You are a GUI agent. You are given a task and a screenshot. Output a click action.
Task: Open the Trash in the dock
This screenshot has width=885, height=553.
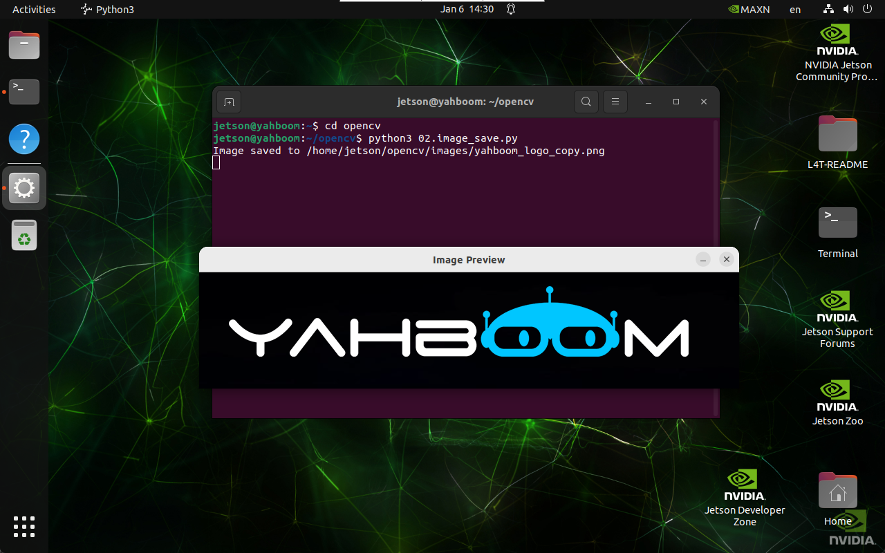tap(24, 236)
